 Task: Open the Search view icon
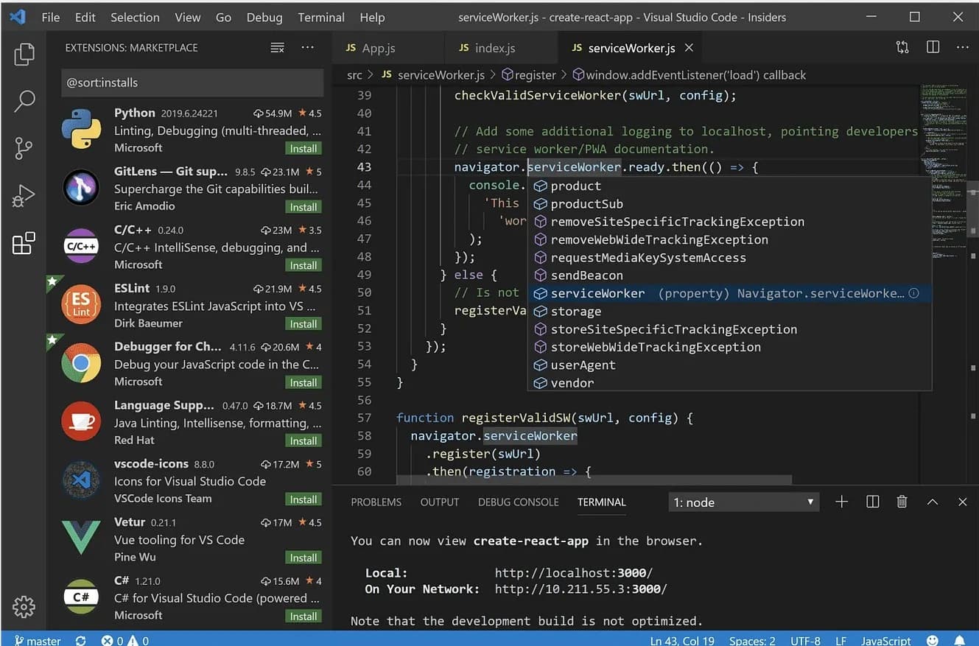[24, 101]
